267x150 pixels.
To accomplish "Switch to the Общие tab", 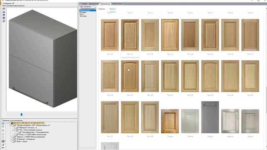I will tap(84, 4).
